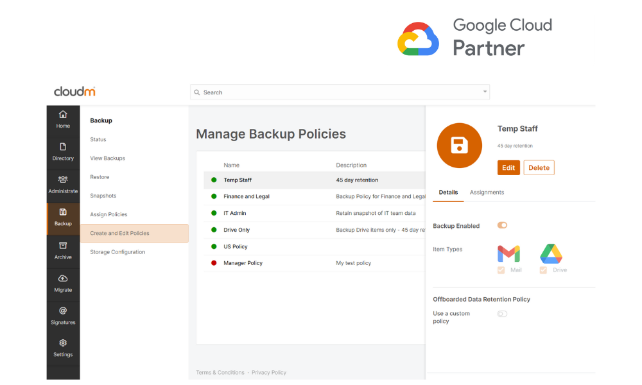Screen dimensions: 642x385
Task: Click the Gmail icon under Item Types
Action: tap(509, 253)
